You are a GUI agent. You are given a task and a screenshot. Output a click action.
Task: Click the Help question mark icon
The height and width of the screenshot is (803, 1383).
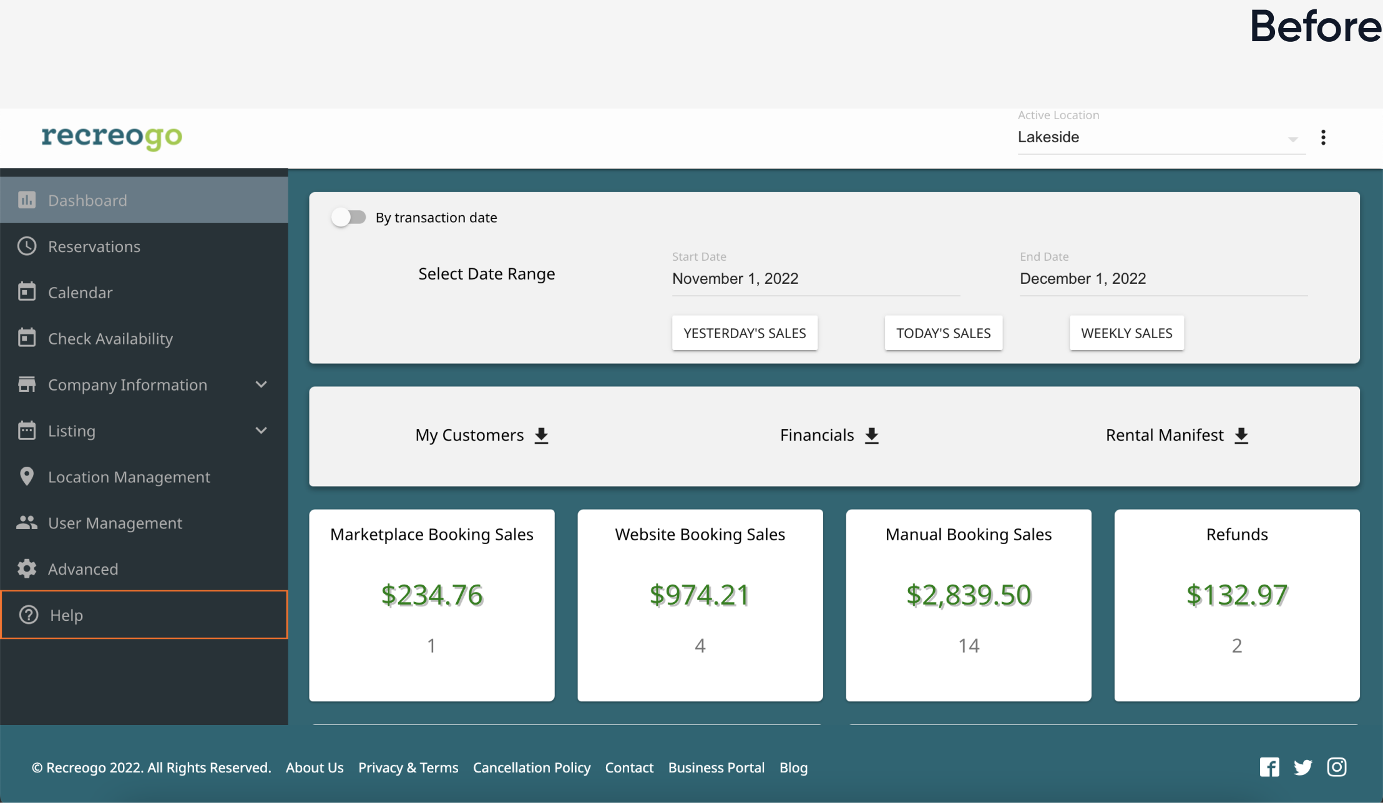pos(29,615)
